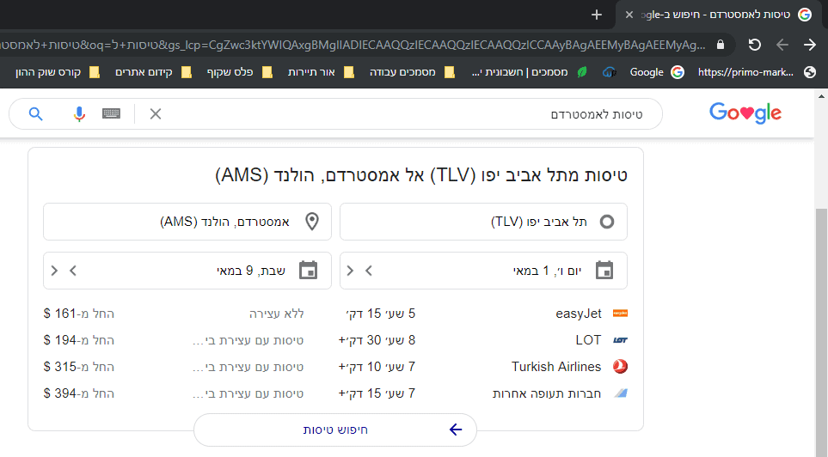The width and height of the screenshot is (828, 457).
Task: Open the חברות תעופה אחרות flight result
Action: (x=335, y=393)
